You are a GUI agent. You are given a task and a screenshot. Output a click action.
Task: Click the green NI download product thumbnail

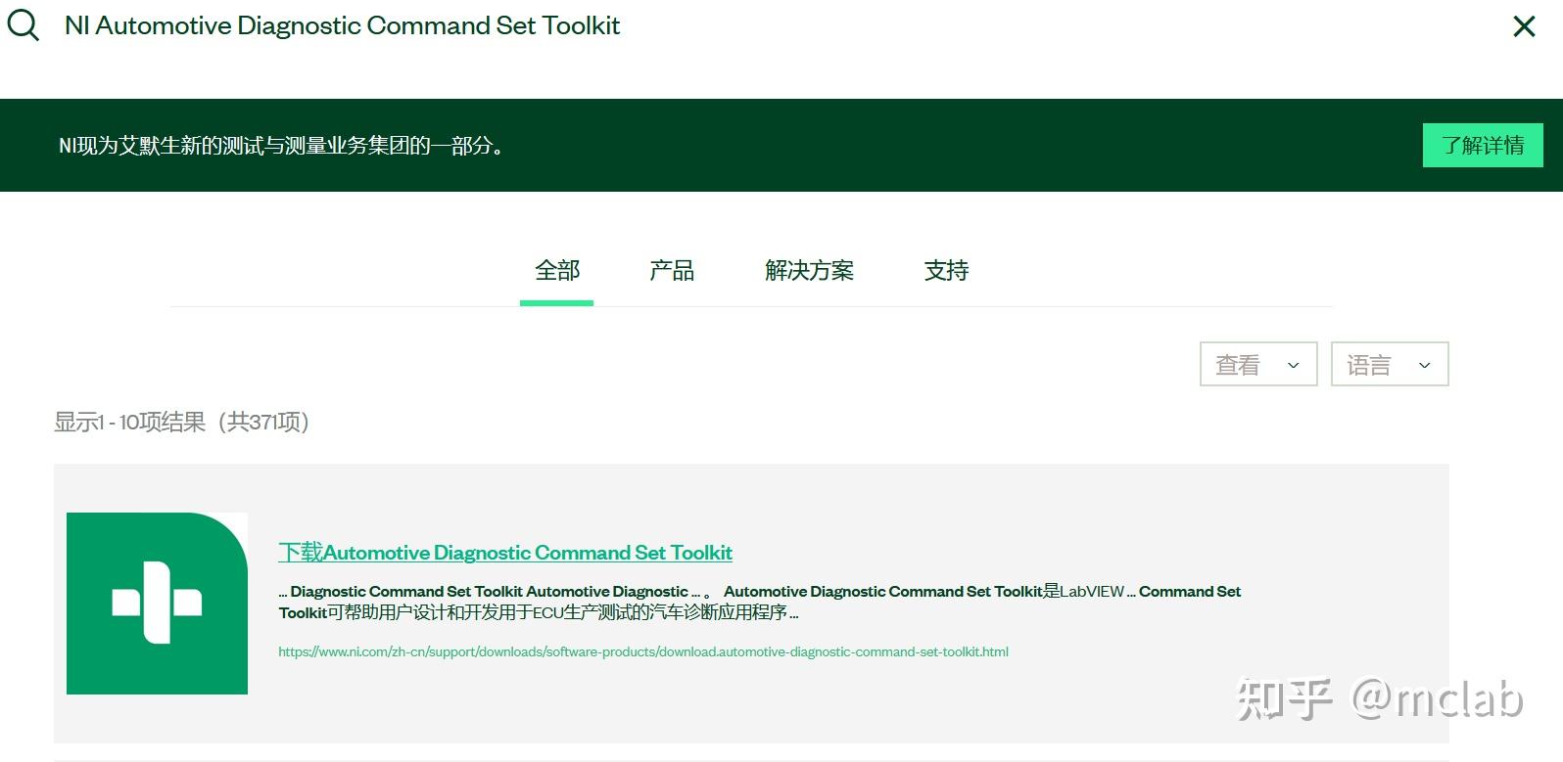(x=157, y=604)
